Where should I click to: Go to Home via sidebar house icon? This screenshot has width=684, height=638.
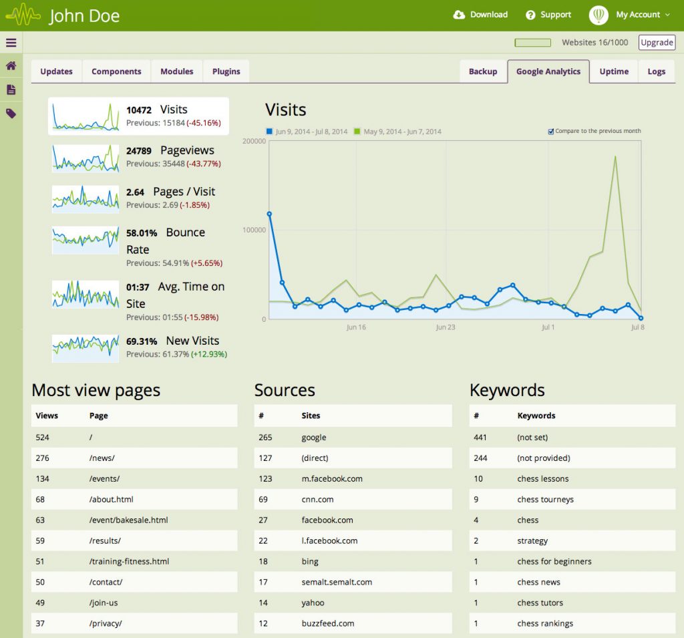click(11, 65)
